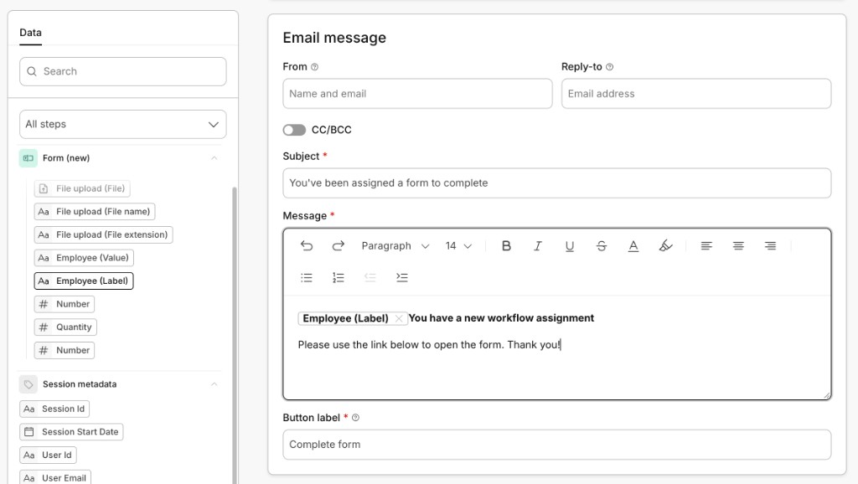Click the Session metadata tag icon
This screenshot has height=484, width=858.
28,384
